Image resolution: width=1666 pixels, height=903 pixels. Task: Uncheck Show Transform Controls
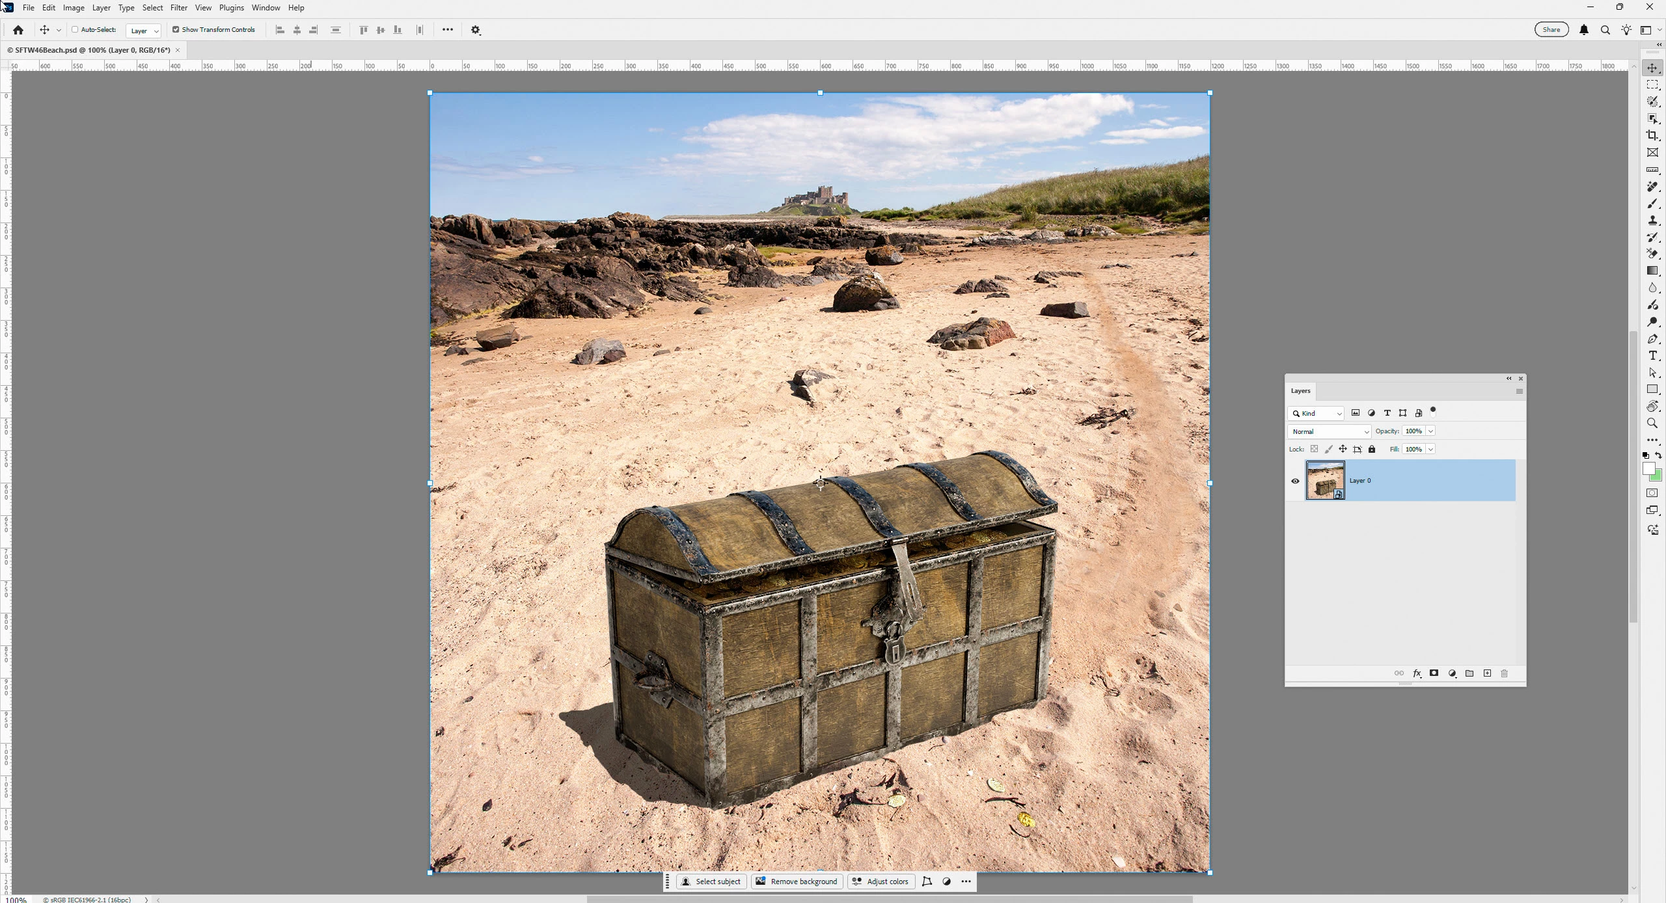click(x=176, y=30)
